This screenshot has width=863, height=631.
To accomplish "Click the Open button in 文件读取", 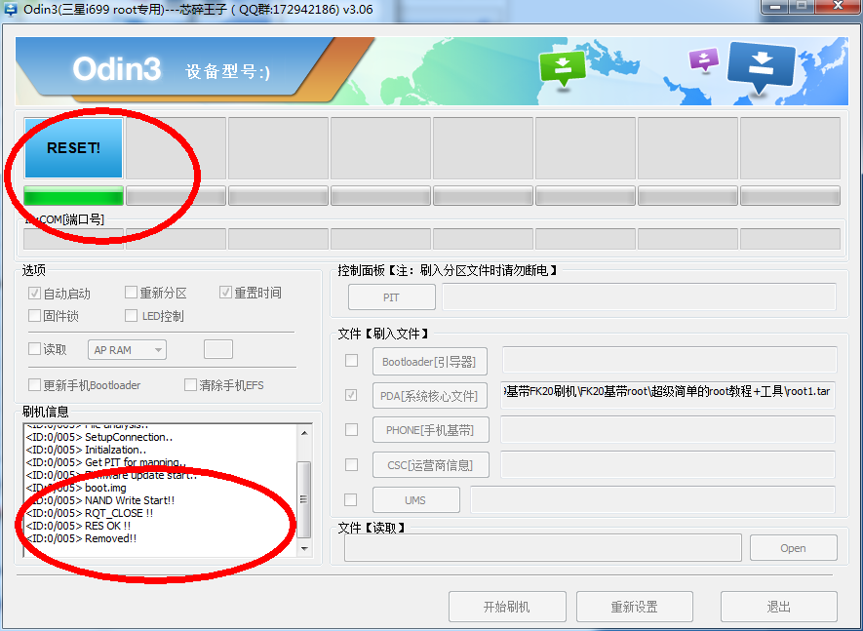I will coord(793,548).
